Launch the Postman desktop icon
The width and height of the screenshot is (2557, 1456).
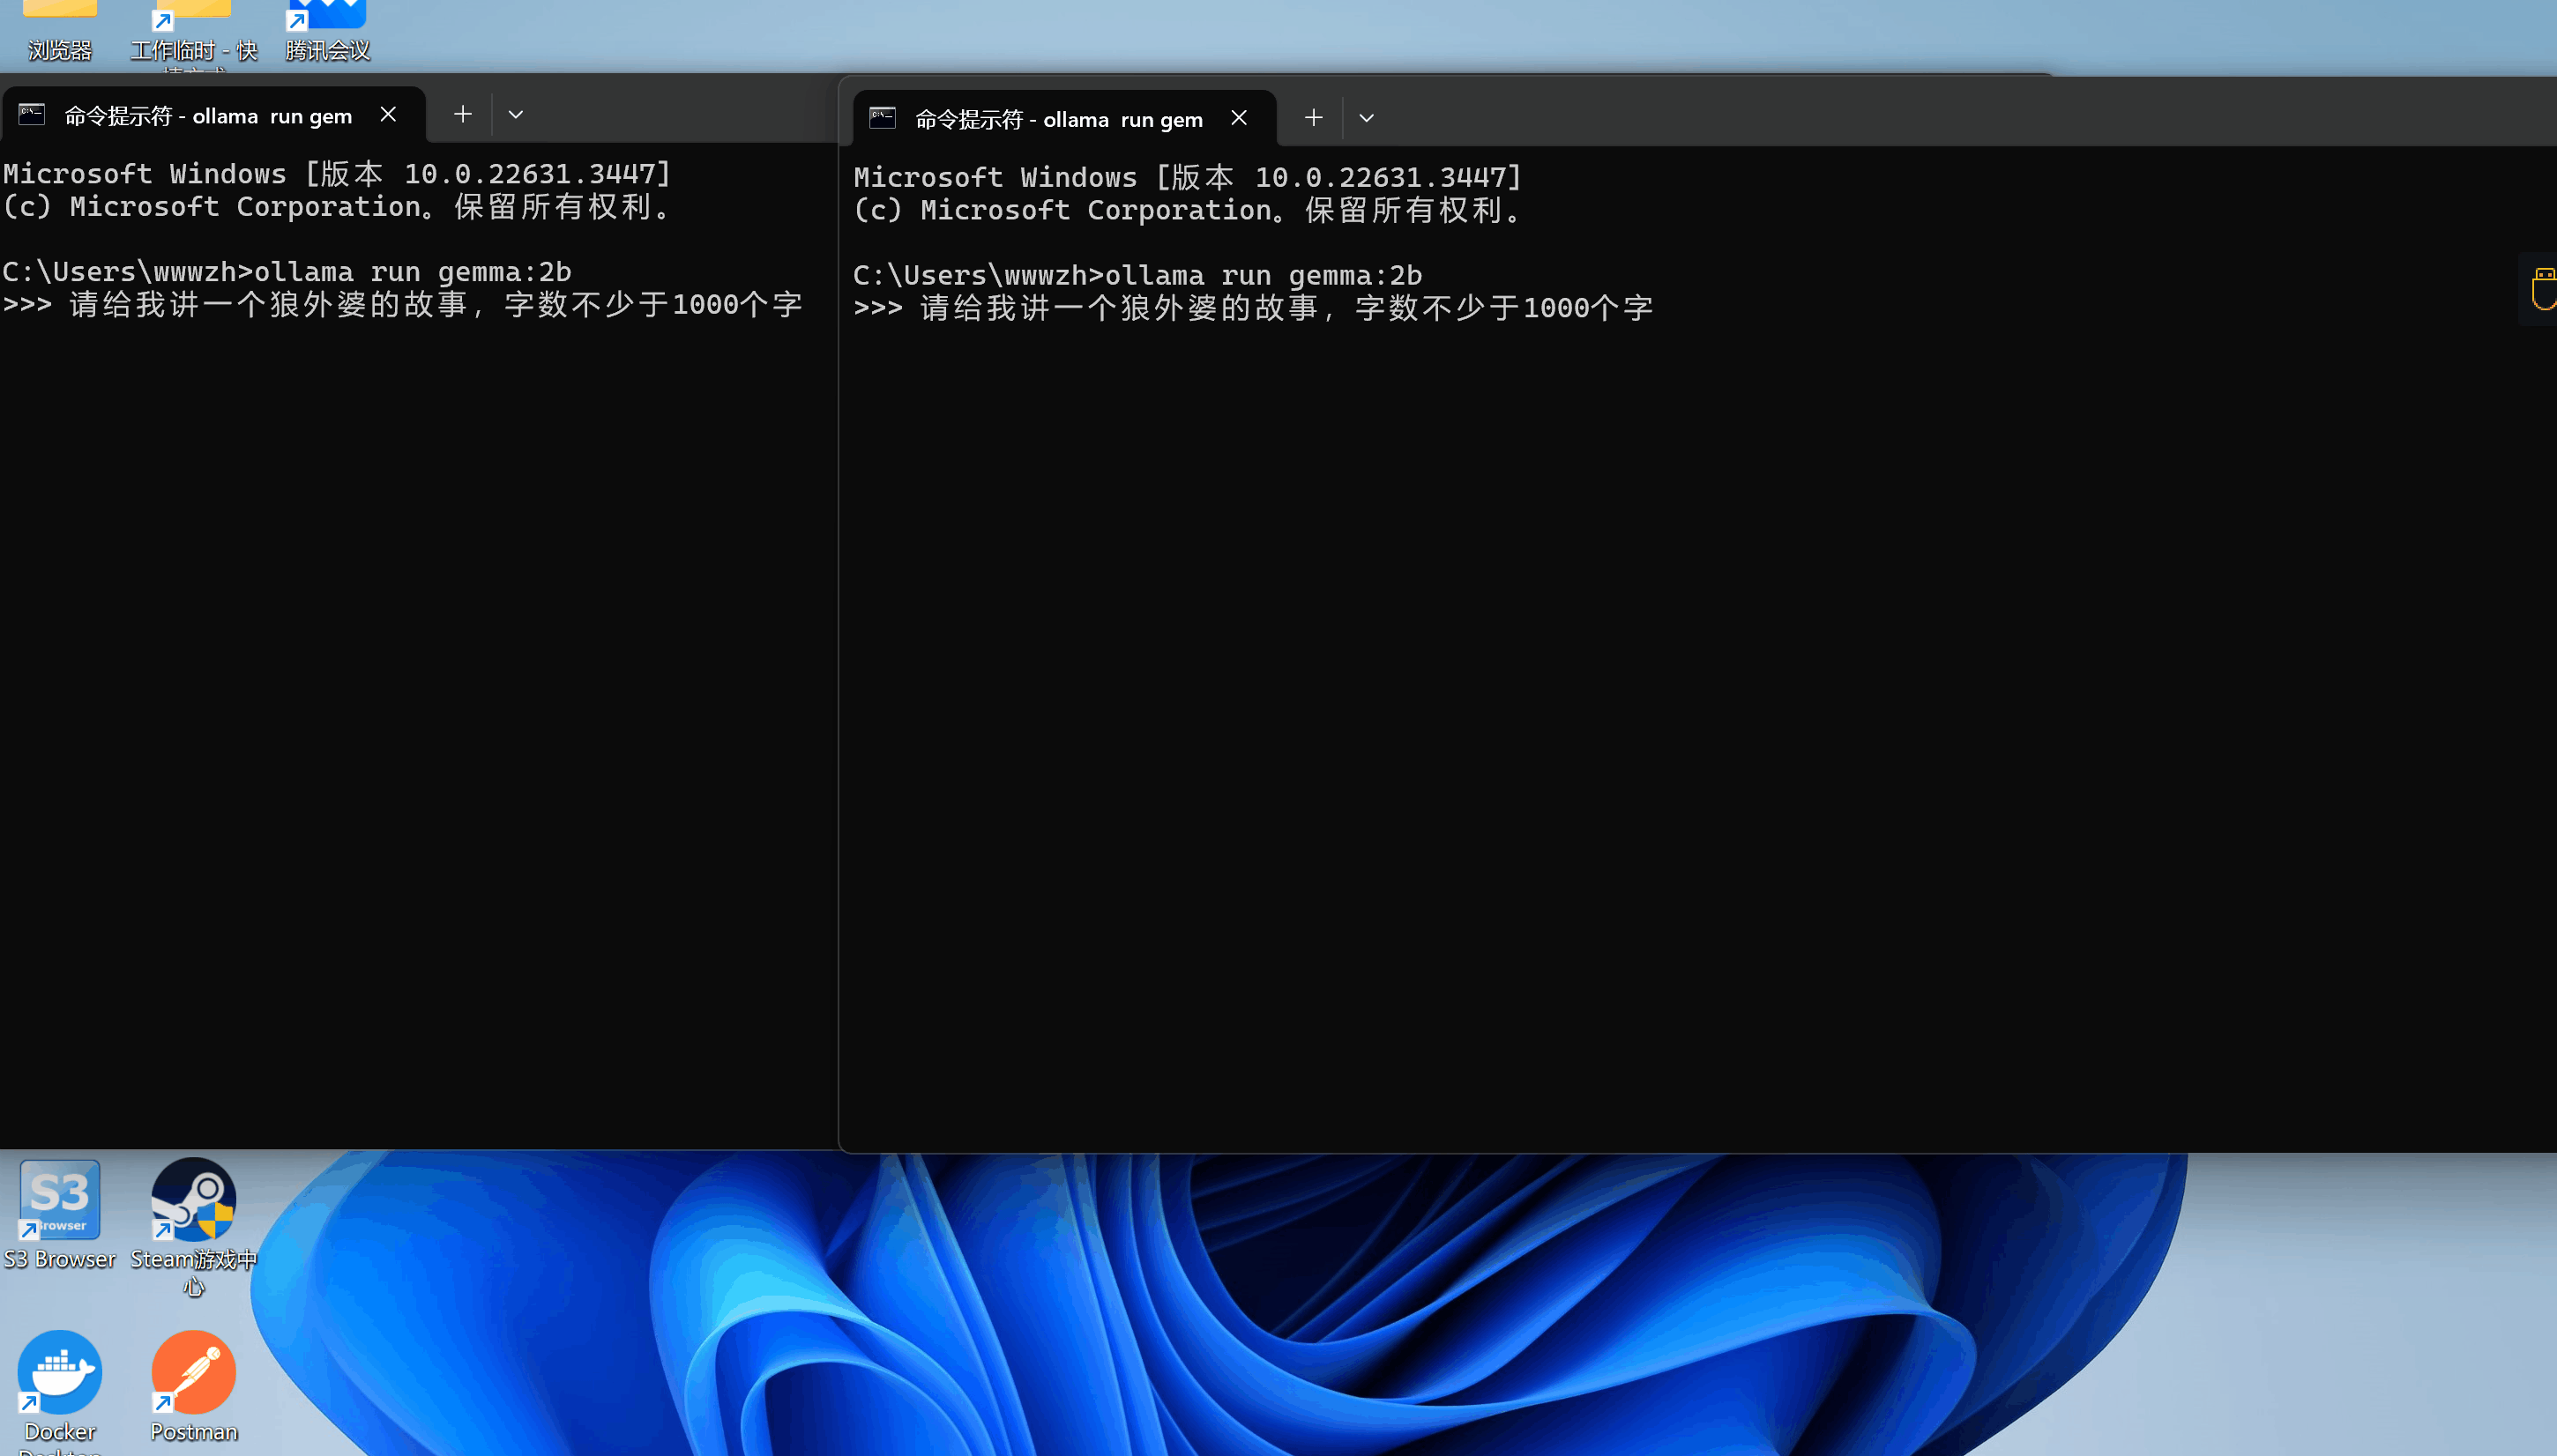click(x=193, y=1372)
